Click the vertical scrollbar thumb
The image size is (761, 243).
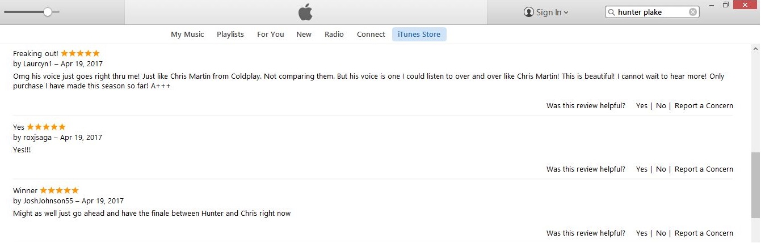[x=755, y=185]
